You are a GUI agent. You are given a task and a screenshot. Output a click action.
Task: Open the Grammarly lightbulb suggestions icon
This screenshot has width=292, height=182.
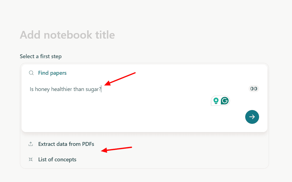point(216,101)
